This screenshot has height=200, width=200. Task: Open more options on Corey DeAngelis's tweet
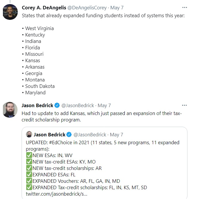click(185, 8)
